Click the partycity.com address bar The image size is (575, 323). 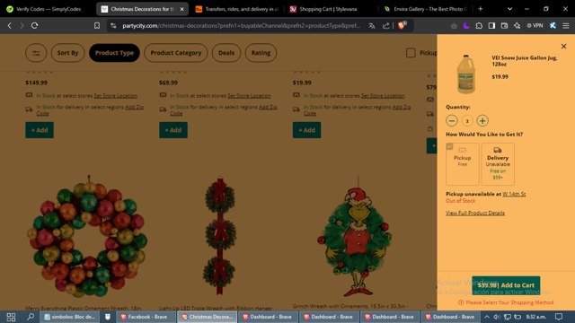point(242,26)
